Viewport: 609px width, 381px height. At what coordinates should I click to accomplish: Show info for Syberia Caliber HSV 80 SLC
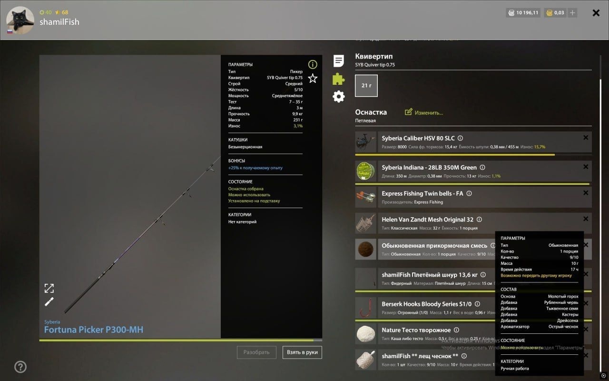pos(460,138)
